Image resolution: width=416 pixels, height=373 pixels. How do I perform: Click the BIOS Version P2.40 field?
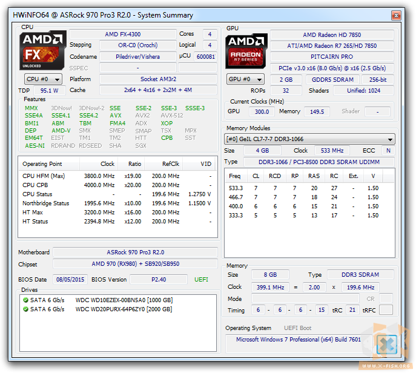[x=159, y=279]
